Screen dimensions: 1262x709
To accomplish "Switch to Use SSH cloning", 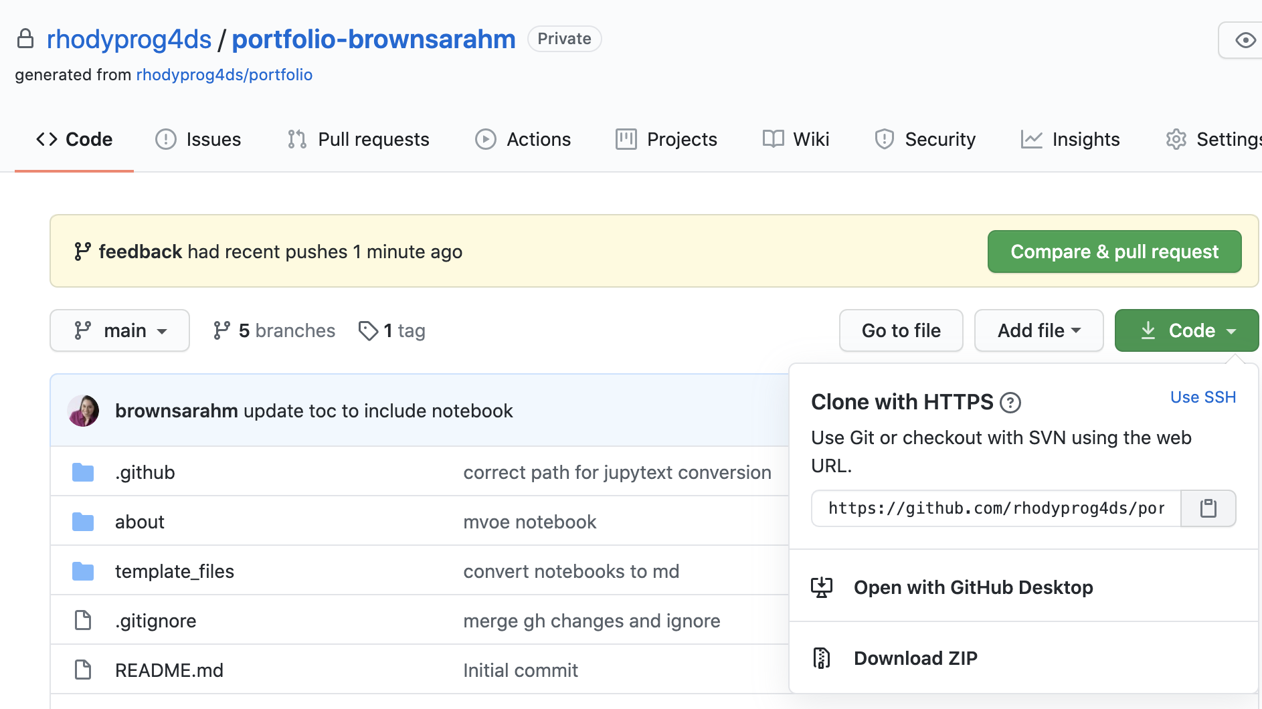I will pyautogui.click(x=1202, y=397).
